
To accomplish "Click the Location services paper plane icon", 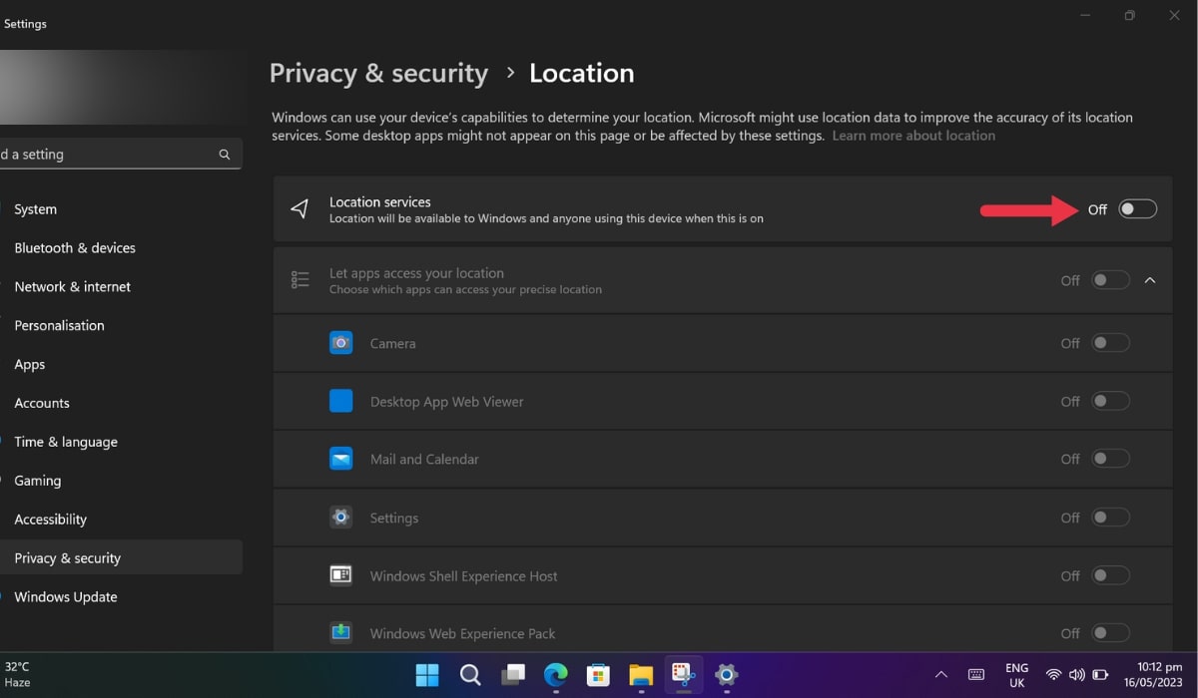I will (299, 209).
